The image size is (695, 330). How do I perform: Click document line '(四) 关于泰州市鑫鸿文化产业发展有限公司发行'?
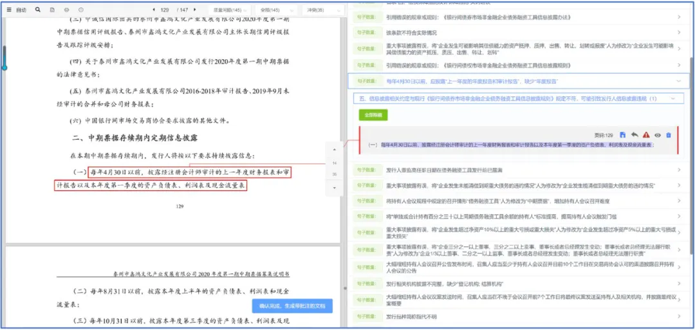pos(180,60)
